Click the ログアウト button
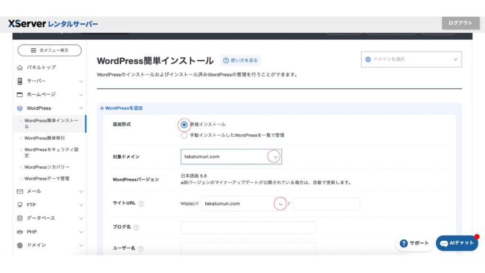 pyautogui.click(x=460, y=23)
